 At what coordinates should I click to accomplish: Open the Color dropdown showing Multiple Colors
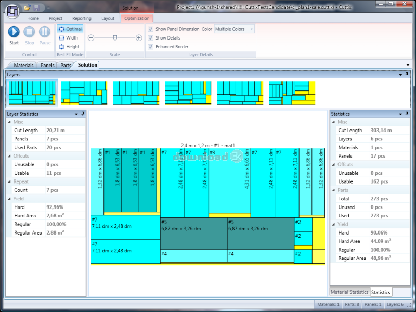coord(234,29)
